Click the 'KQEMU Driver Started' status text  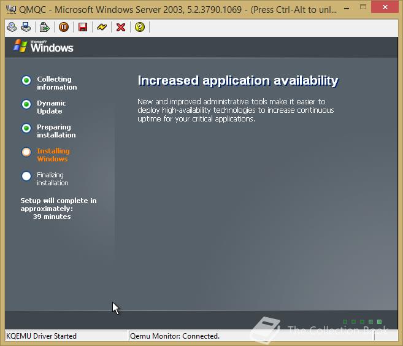pyautogui.click(x=41, y=336)
